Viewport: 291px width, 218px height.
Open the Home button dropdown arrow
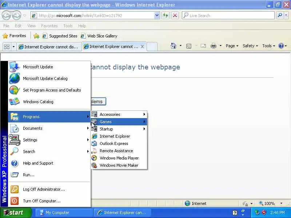click(x=180, y=46)
